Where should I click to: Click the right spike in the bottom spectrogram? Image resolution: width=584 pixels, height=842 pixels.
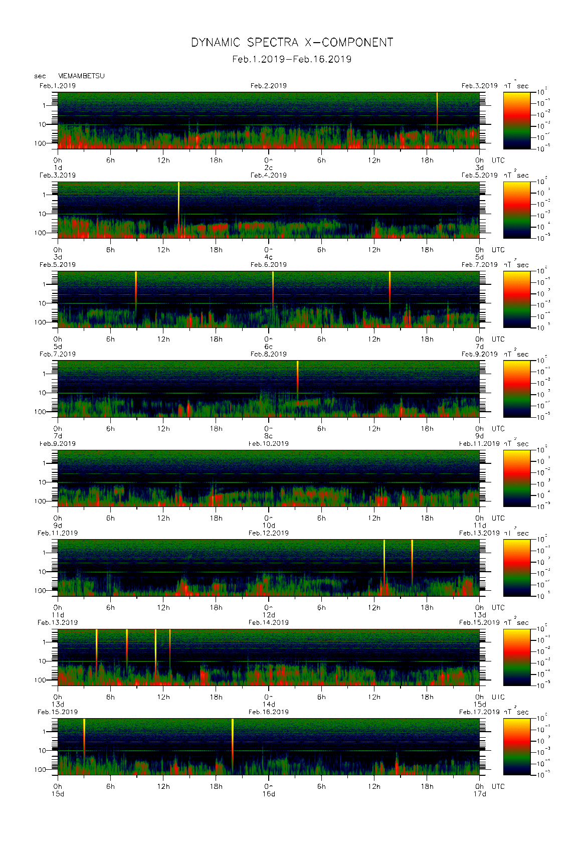tap(233, 735)
